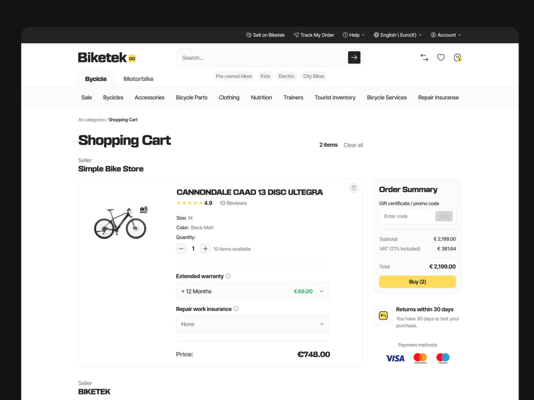Expand the Extended warranty 12 Months dropdown
This screenshot has width=534, height=400.
click(x=253, y=291)
